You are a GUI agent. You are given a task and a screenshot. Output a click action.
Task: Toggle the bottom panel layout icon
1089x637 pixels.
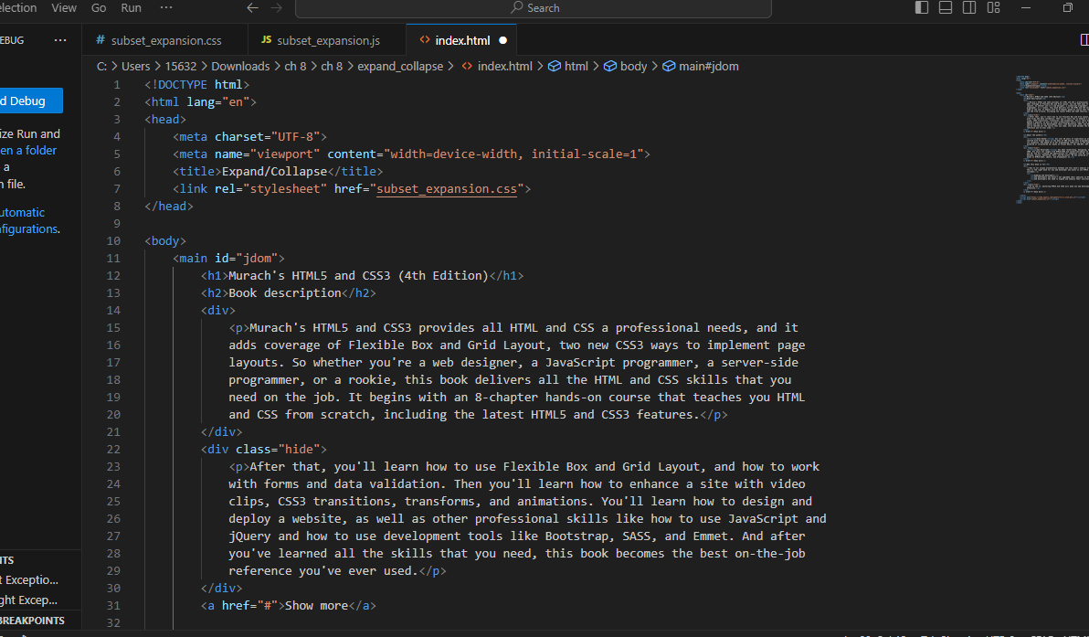(x=946, y=7)
